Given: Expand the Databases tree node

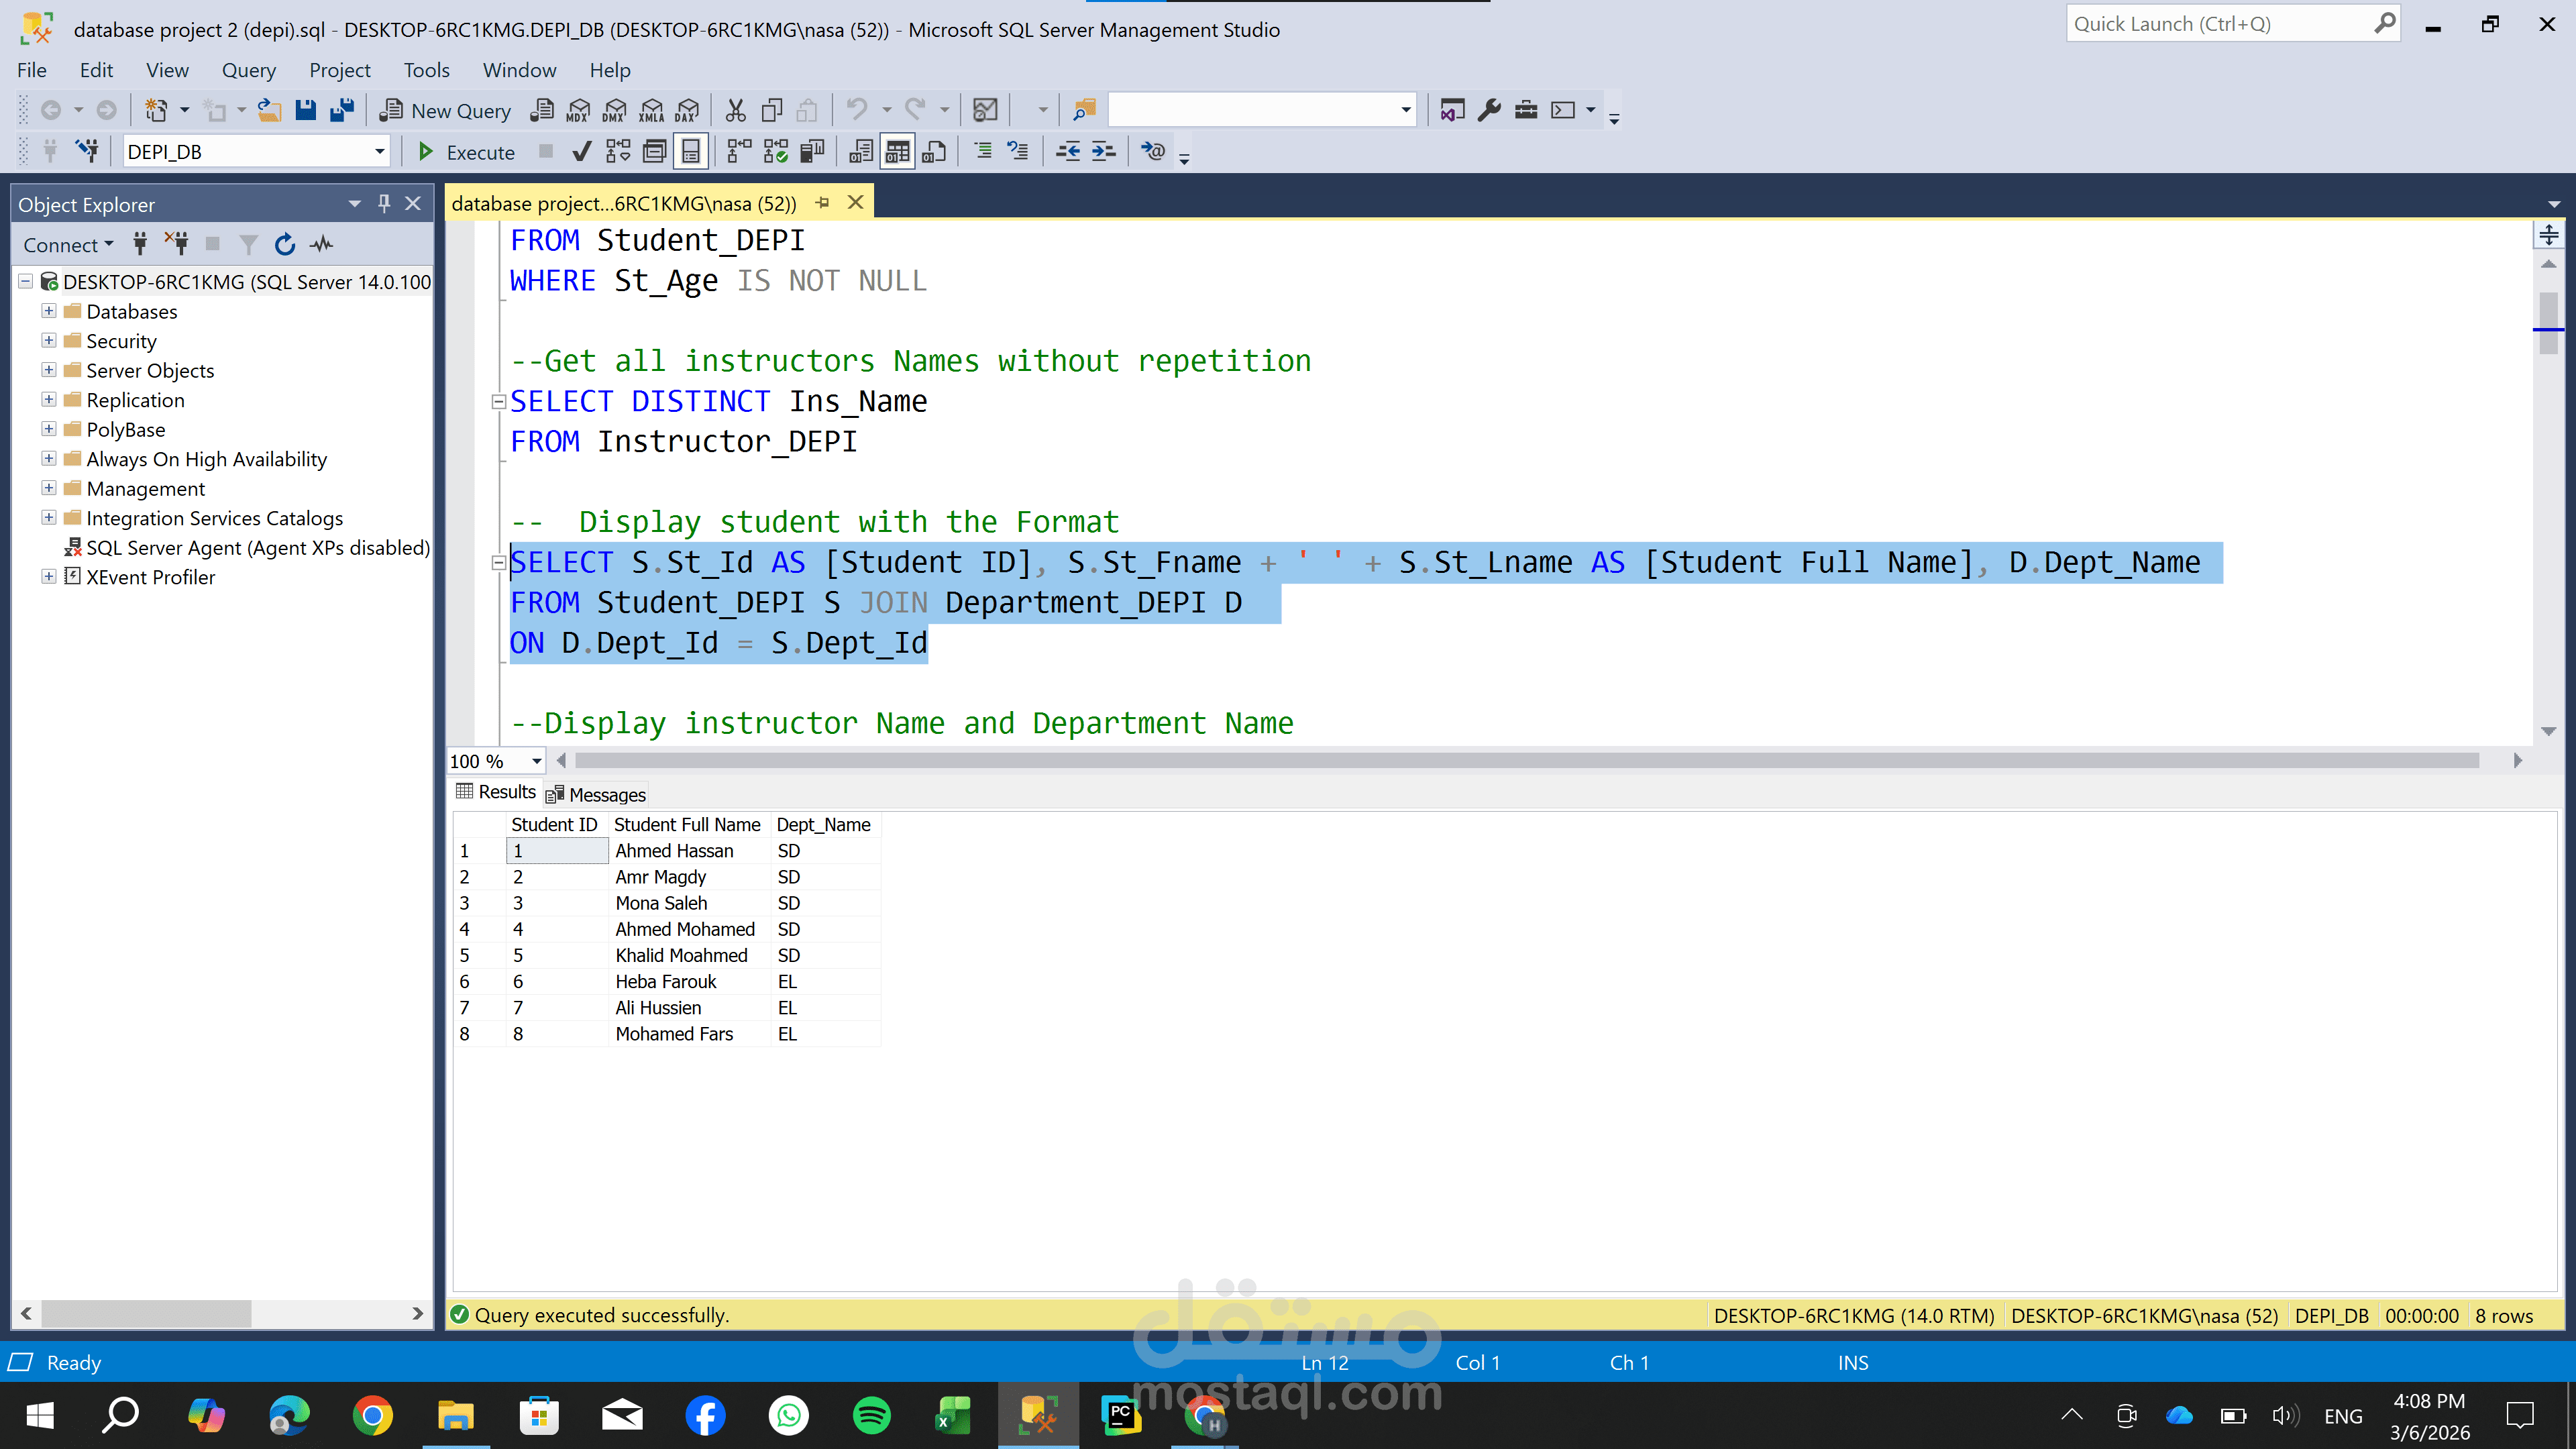Looking at the screenshot, I should 48,311.
